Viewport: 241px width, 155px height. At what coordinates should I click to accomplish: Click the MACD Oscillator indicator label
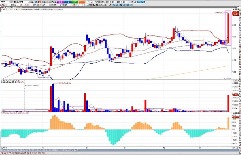15,113
